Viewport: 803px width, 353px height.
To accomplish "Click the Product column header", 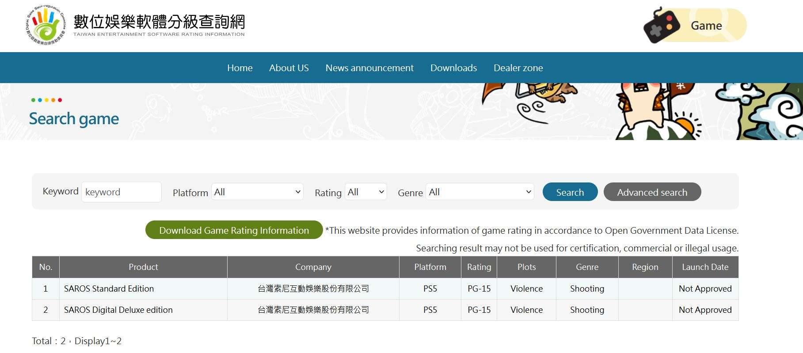I will (x=143, y=267).
